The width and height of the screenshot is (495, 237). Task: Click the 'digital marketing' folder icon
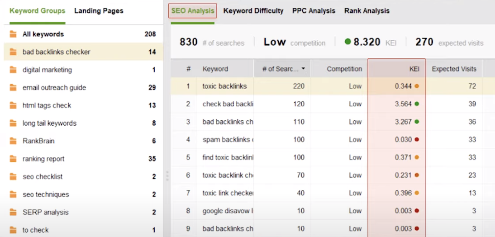(13, 70)
